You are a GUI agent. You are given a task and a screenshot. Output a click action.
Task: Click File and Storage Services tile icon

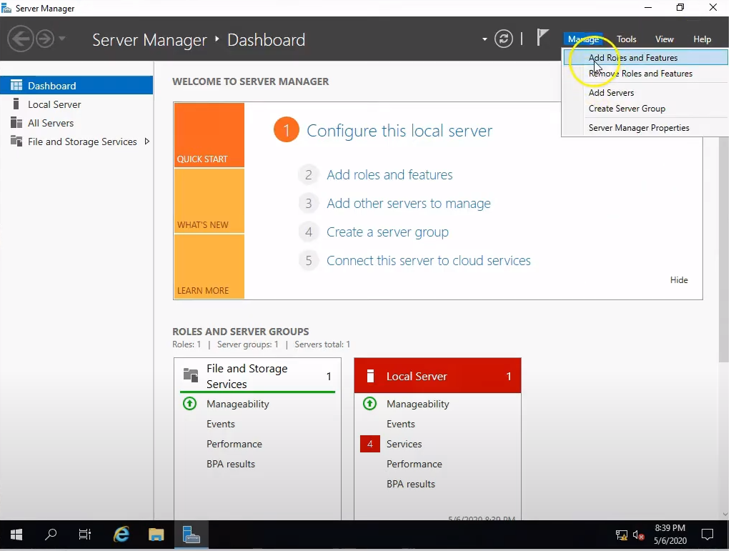click(x=191, y=375)
